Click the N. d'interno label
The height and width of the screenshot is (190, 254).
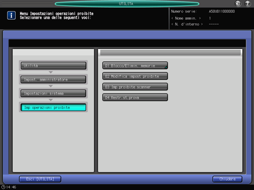[x=187, y=24]
